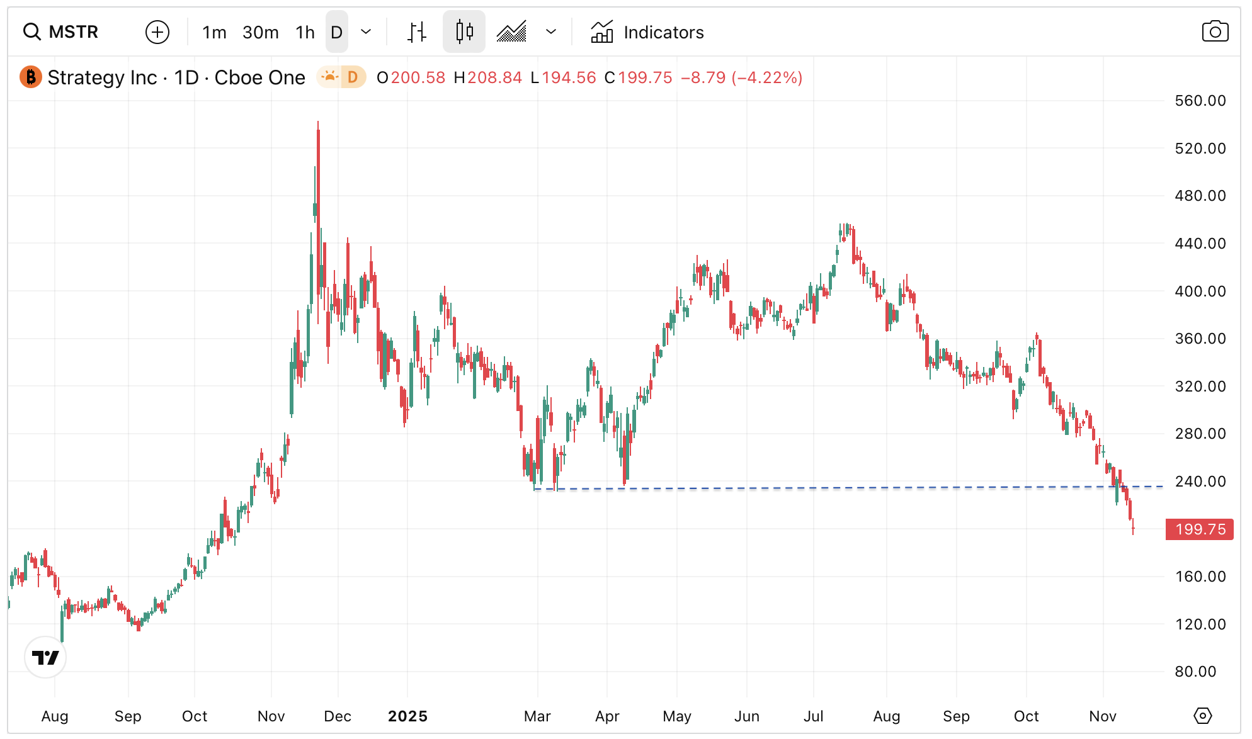Open chart settings hexagon icon
1252x739 pixels.
click(1202, 716)
